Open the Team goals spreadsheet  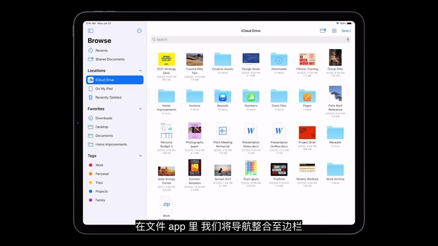tap(251, 168)
